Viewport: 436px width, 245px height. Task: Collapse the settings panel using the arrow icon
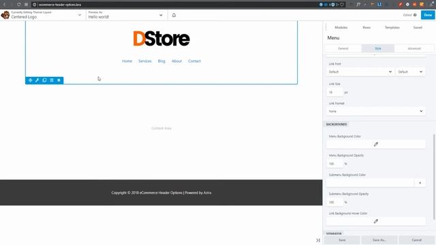coord(318,240)
